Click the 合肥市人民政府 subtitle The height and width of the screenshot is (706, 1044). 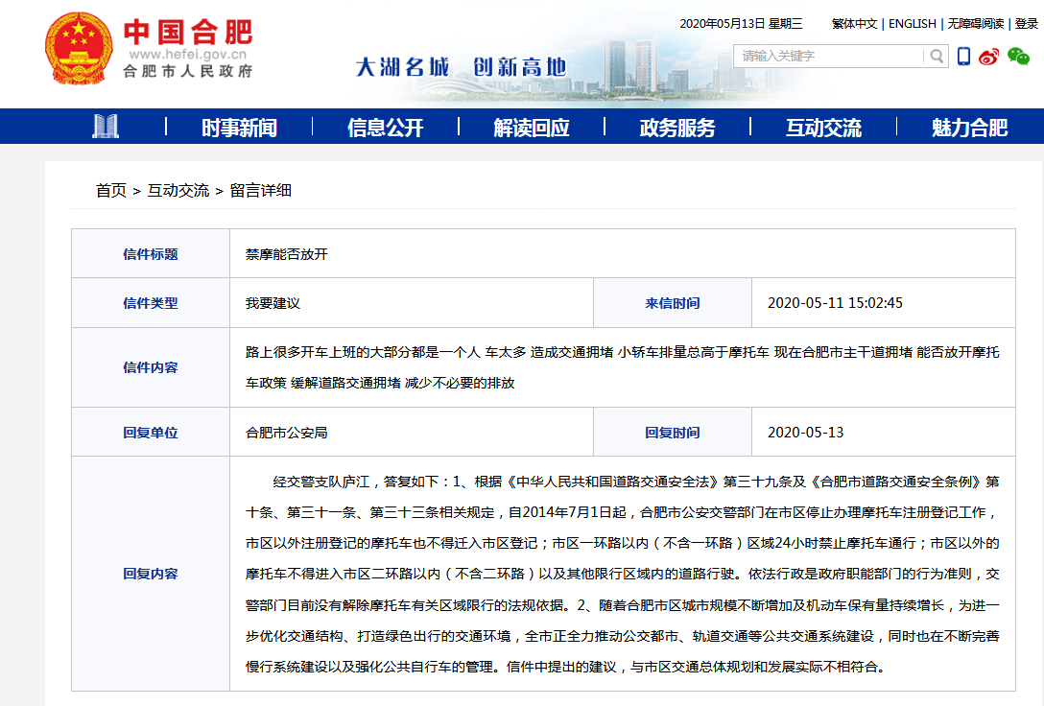pyautogui.click(x=188, y=71)
